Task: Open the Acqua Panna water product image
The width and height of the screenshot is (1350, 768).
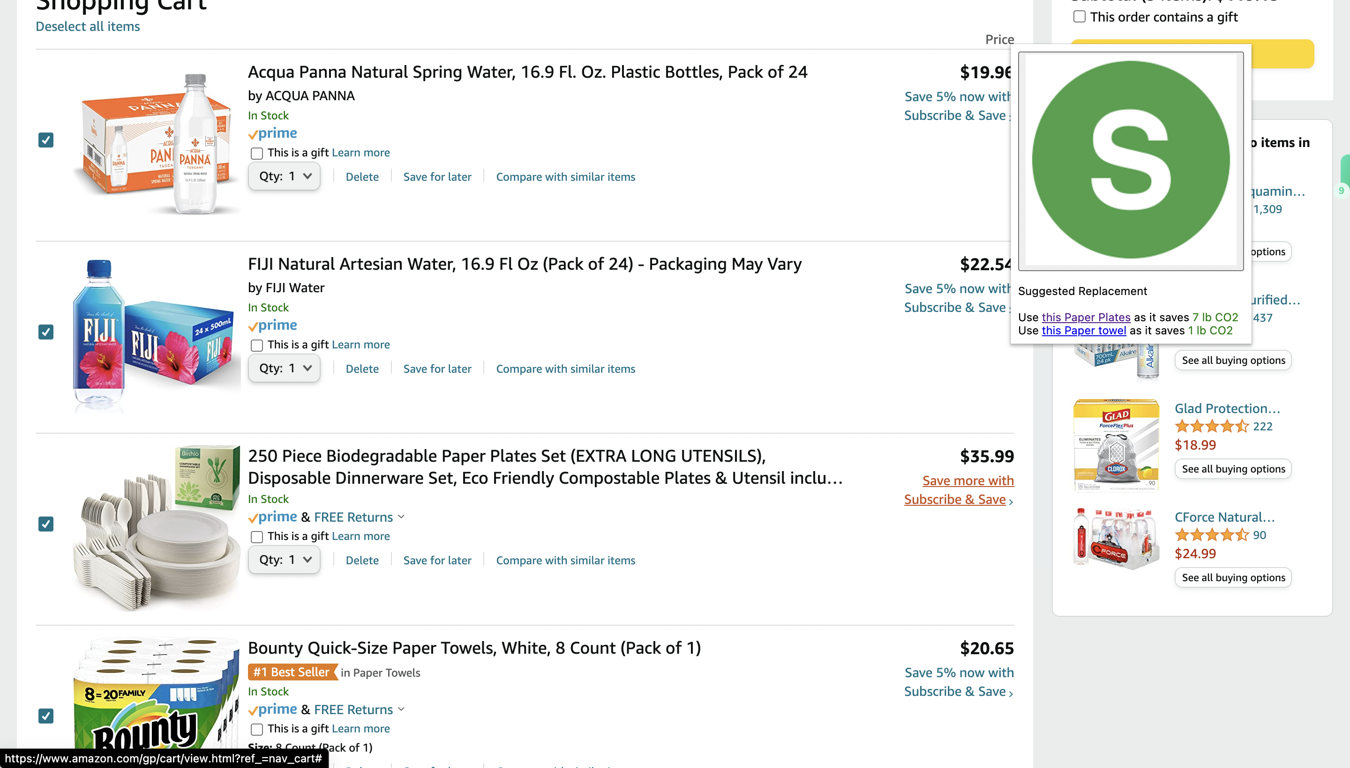Action: click(x=156, y=143)
